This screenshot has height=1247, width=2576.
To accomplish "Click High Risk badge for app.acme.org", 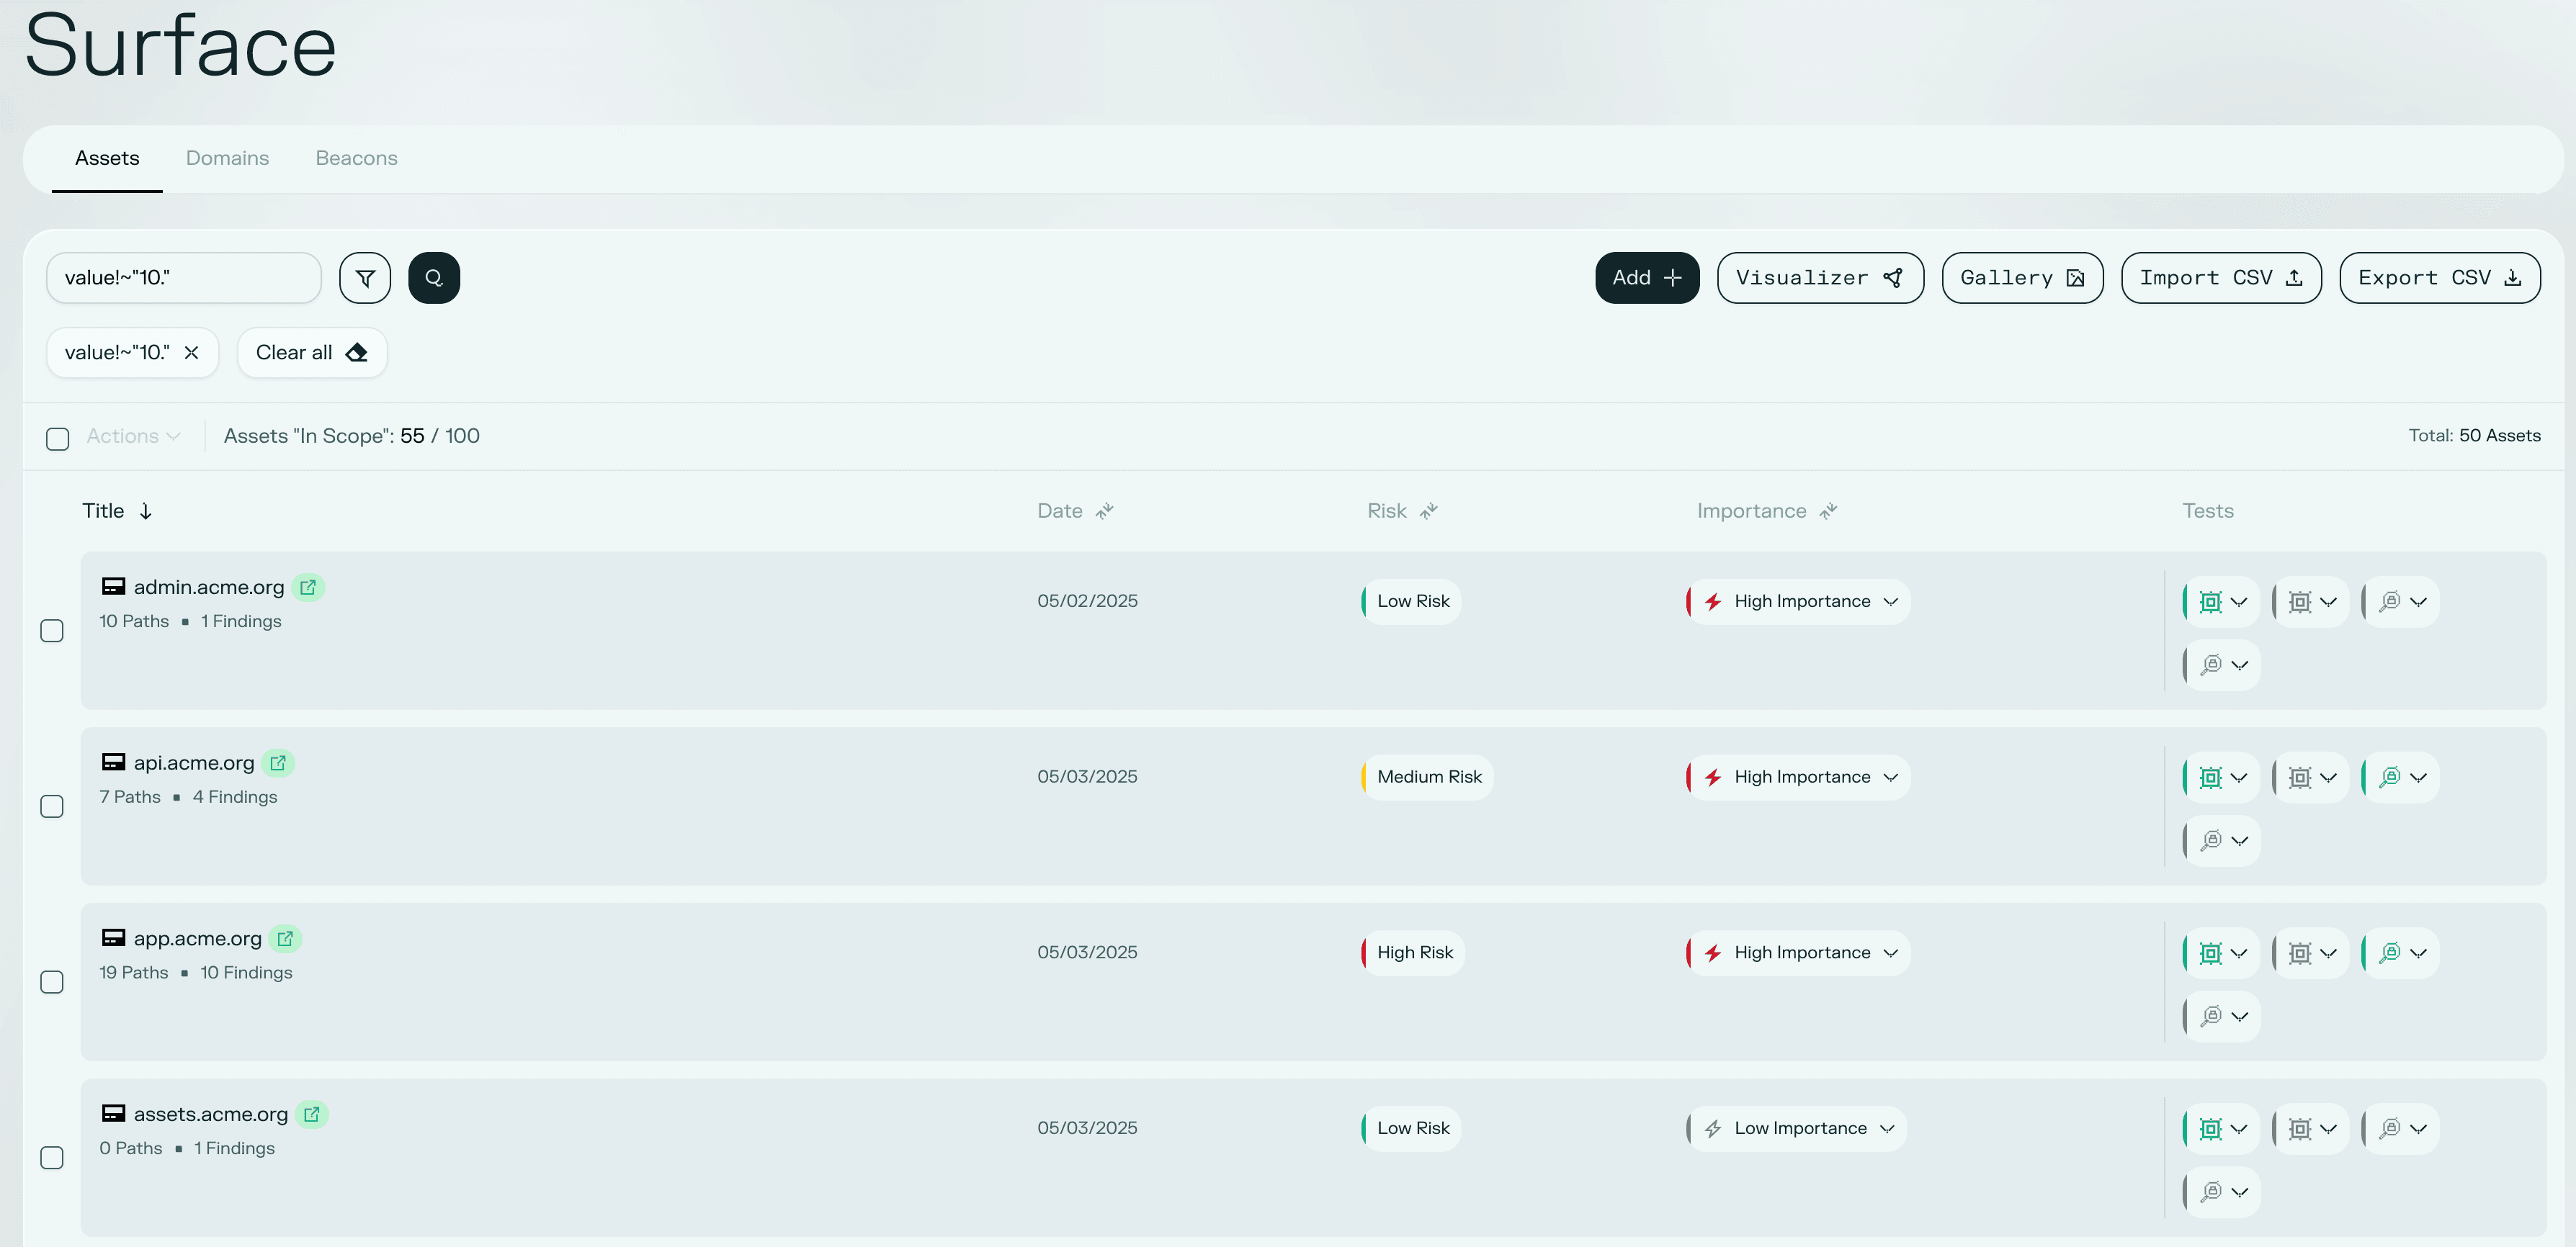I will coord(1413,953).
